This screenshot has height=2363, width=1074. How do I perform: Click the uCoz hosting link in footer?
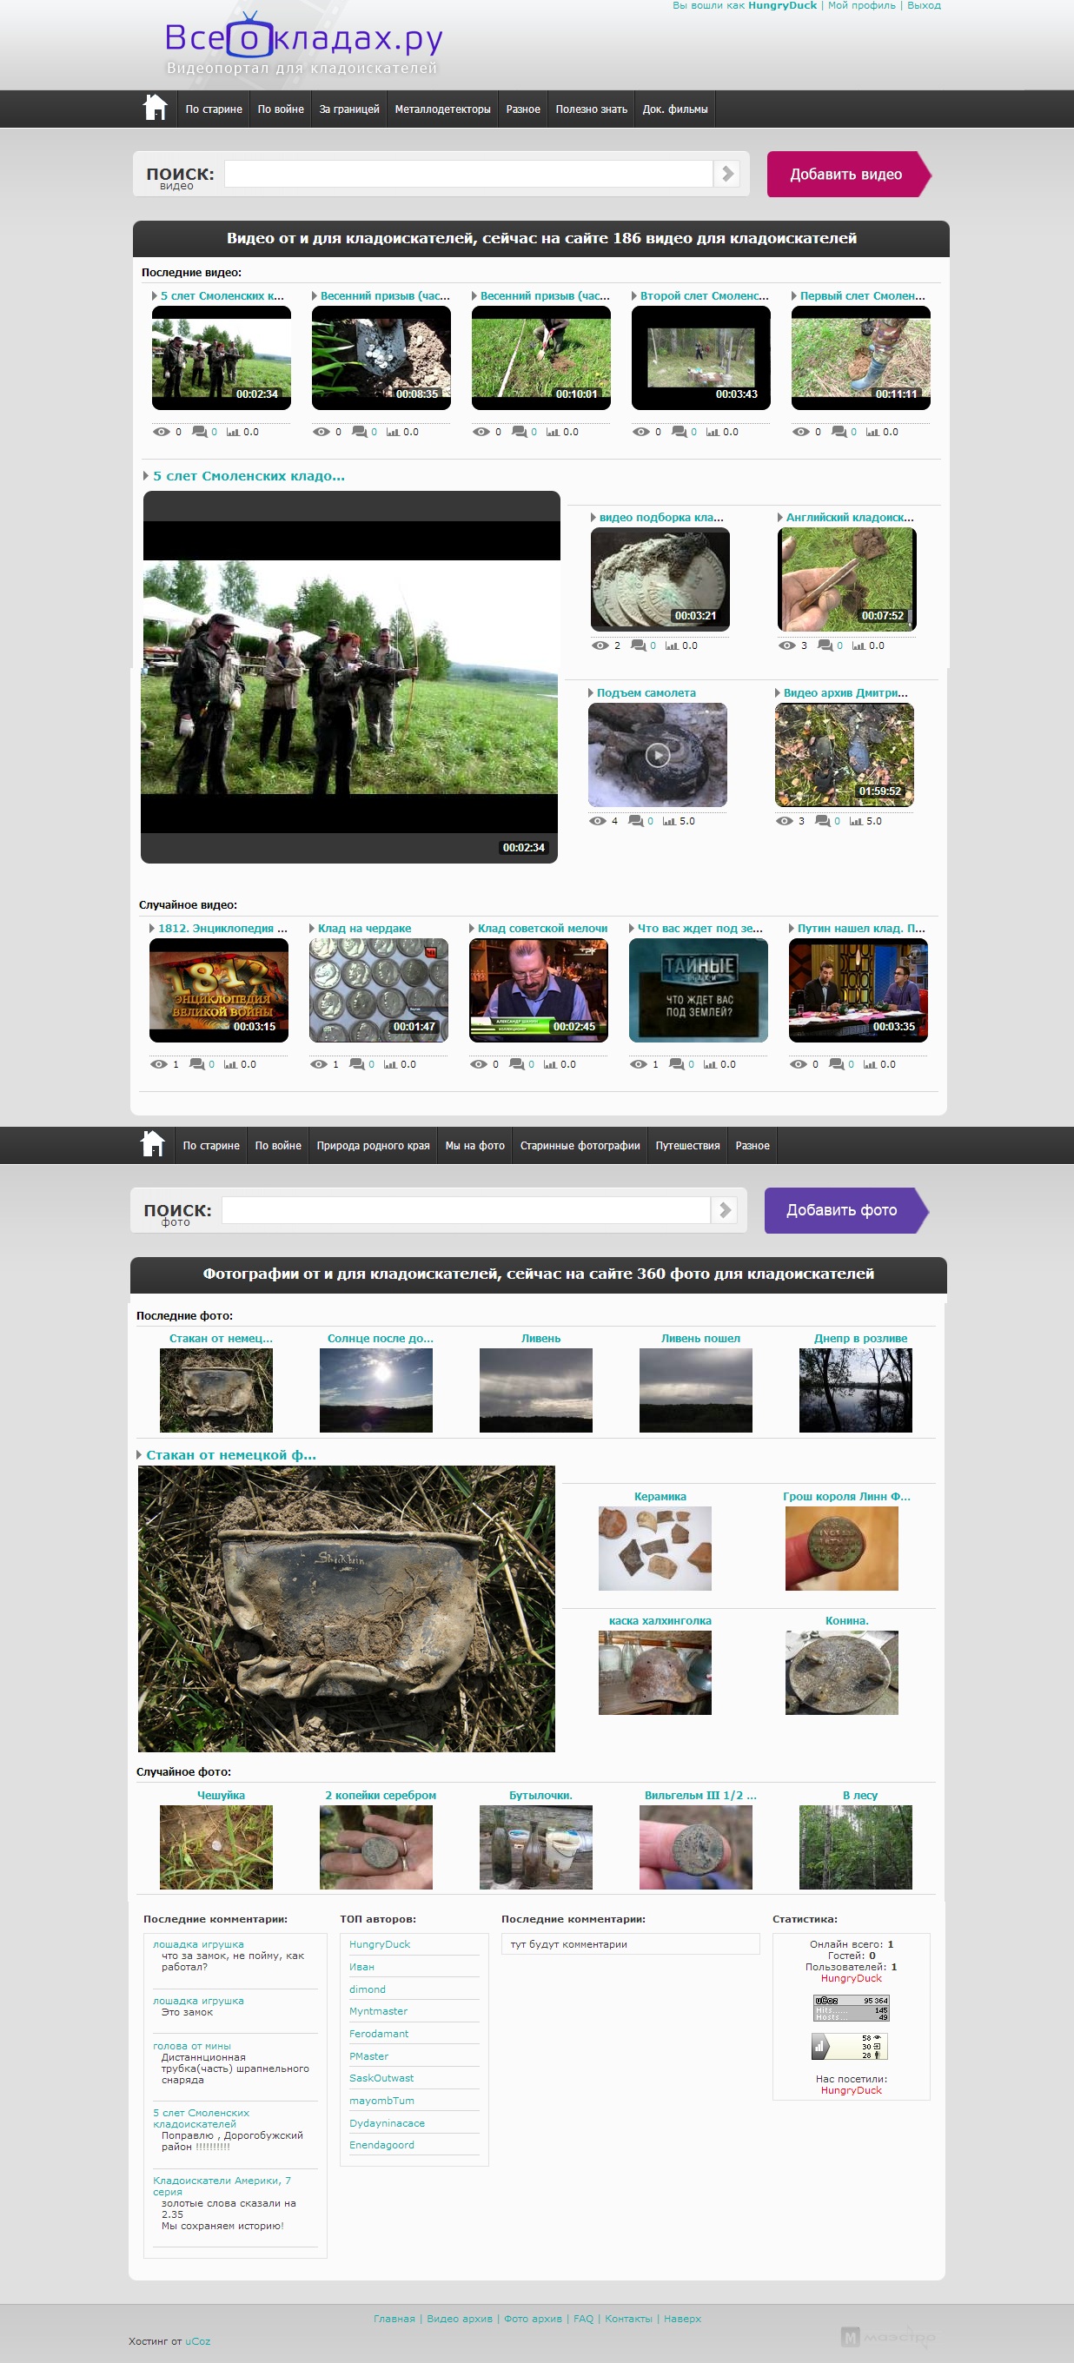click(x=197, y=2341)
